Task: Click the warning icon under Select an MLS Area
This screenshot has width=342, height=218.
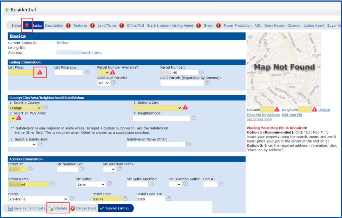Action: 19,118
